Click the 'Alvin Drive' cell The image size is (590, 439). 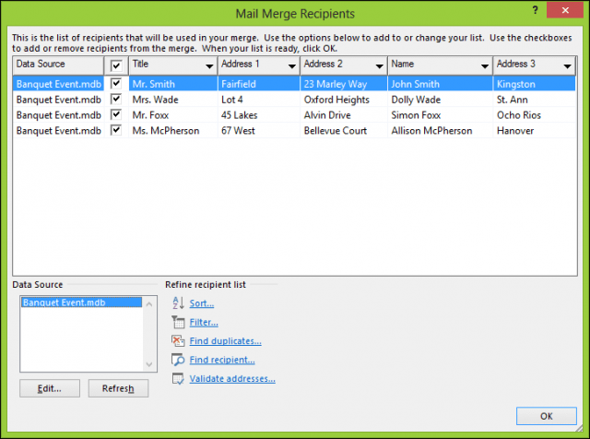click(344, 115)
